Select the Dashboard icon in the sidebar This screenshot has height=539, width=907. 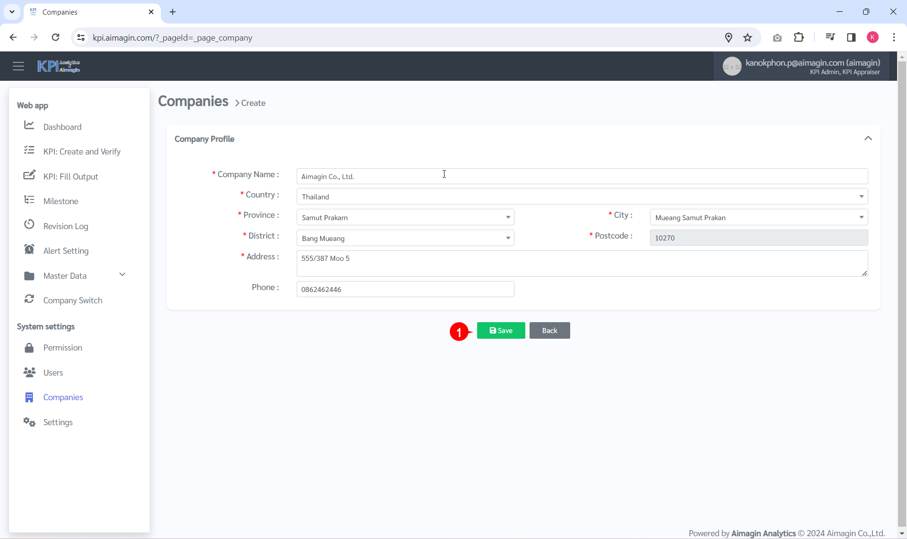point(29,124)
